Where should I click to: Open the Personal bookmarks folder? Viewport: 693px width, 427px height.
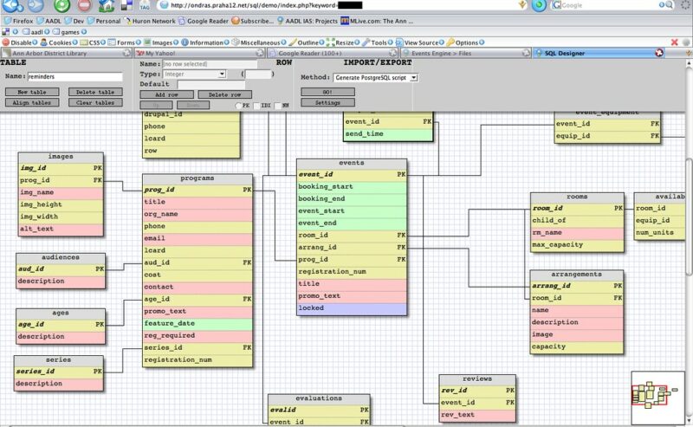[x=104, y=21]
